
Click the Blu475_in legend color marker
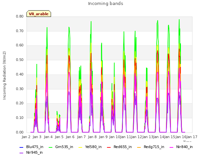21,147
